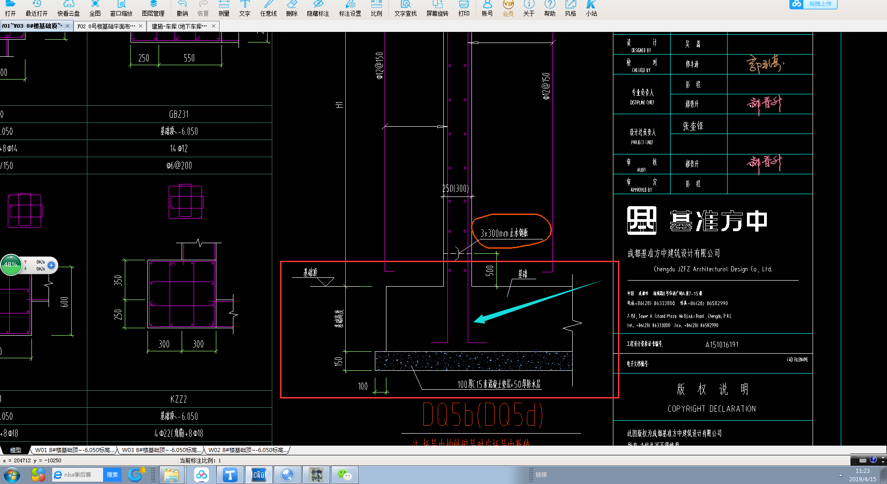Open the 文字查找 text search tool
Screen dimensions: 887x484
click(405, 8)
